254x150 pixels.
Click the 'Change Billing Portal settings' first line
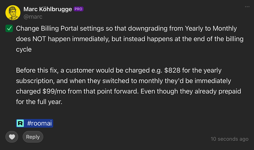tap(126, 28)
